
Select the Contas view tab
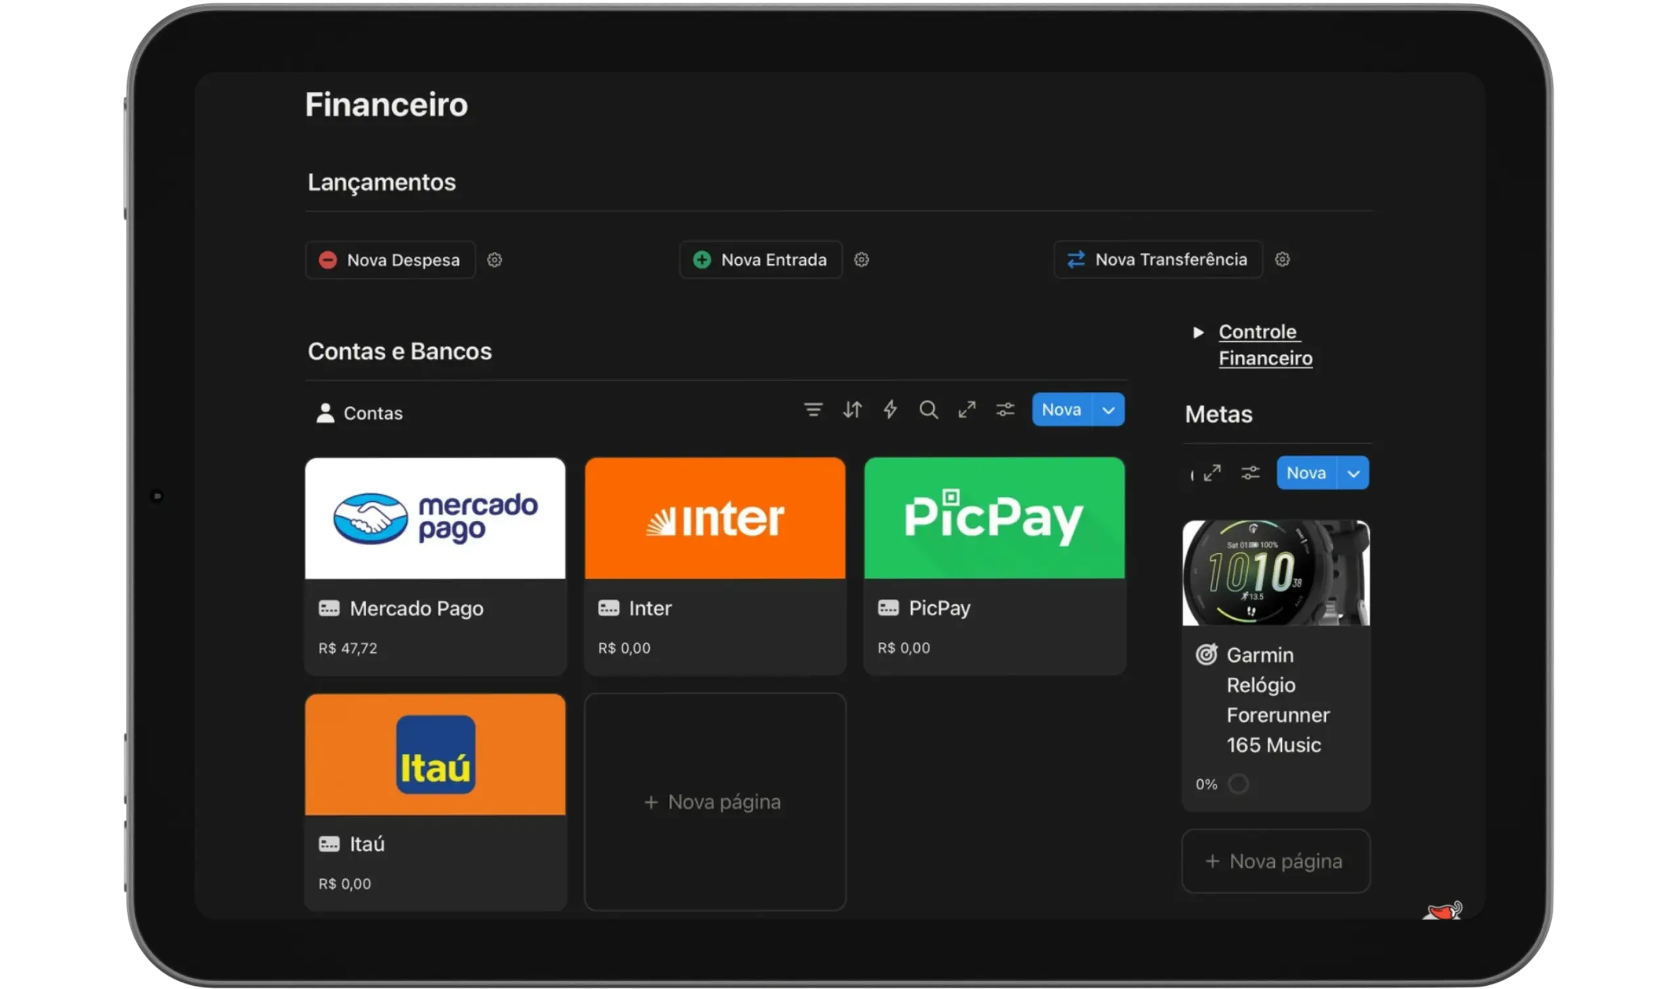tap(360, 413)
